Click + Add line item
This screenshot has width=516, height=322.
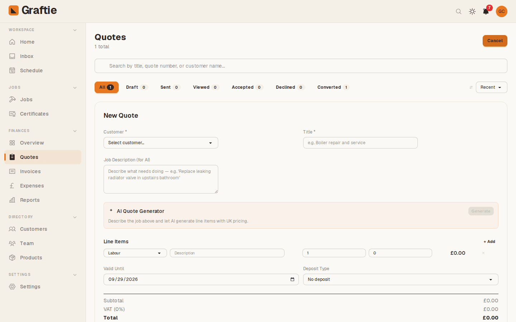(x=489, y=242)
